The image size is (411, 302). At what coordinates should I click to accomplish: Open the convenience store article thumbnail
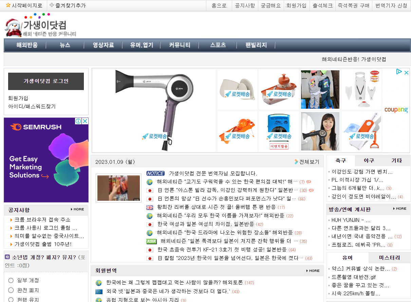(118, 188)
